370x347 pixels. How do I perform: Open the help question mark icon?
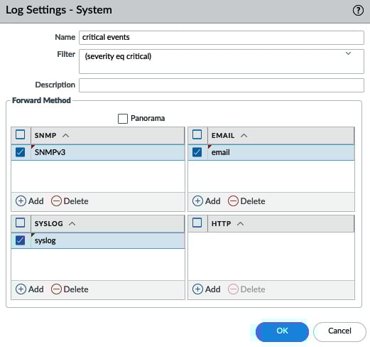point(358,11)
